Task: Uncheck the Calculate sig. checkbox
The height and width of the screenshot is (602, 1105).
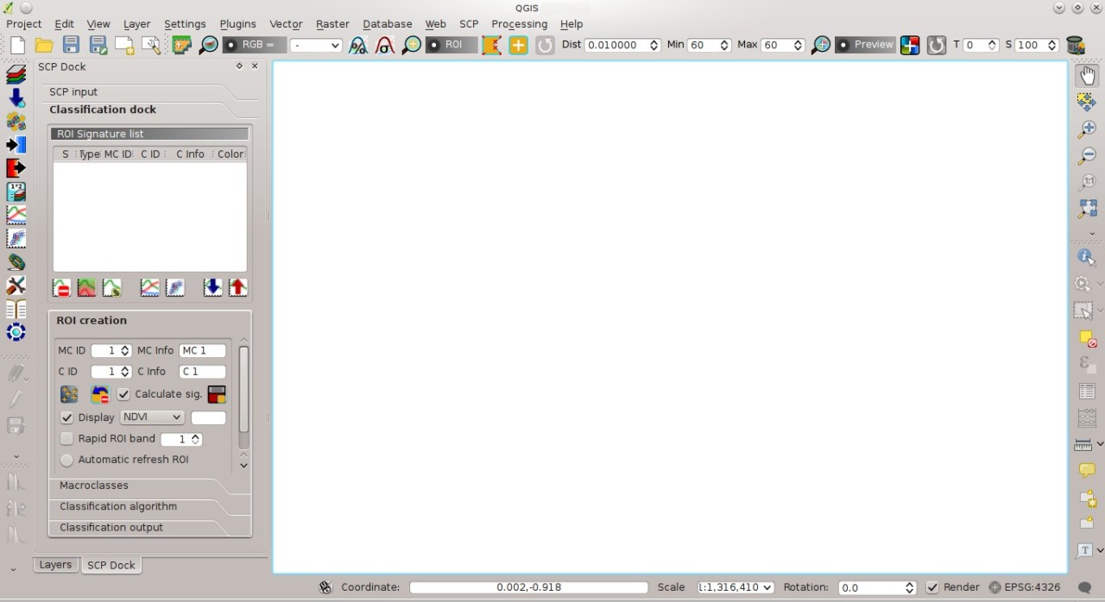Action: [123, 394]
